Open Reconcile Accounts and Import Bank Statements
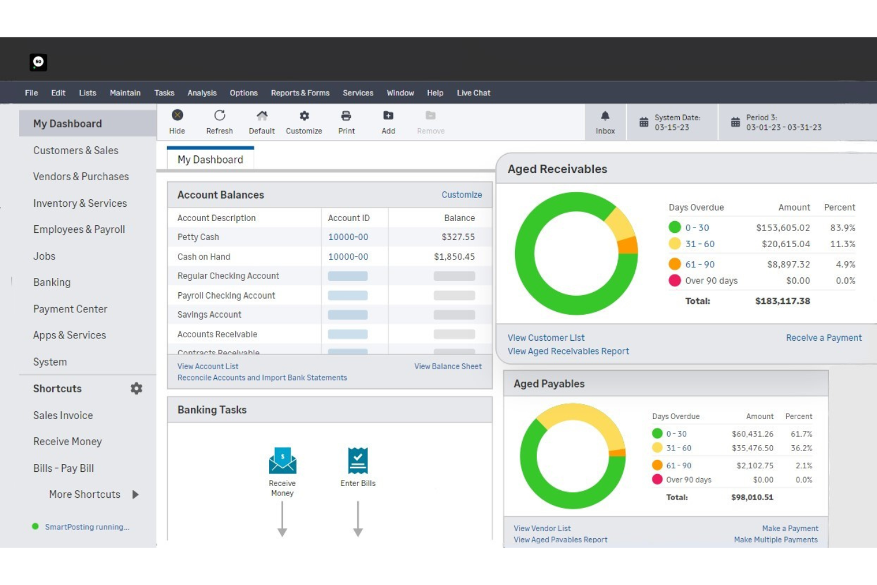This screenshot has width=877, height=585. pyautogui.click(x=262, y=378)
